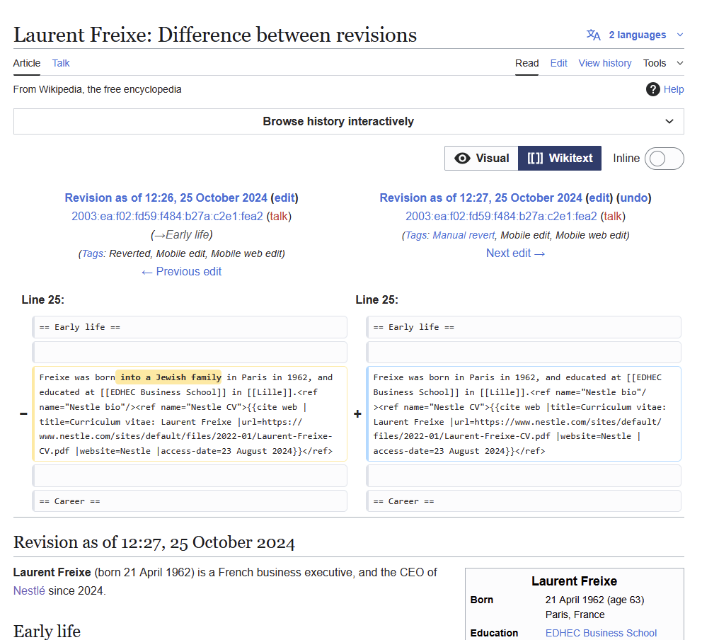Open the EDHEC Business School infobox link
Screen dimensions: 702x640
coord(601,633)
